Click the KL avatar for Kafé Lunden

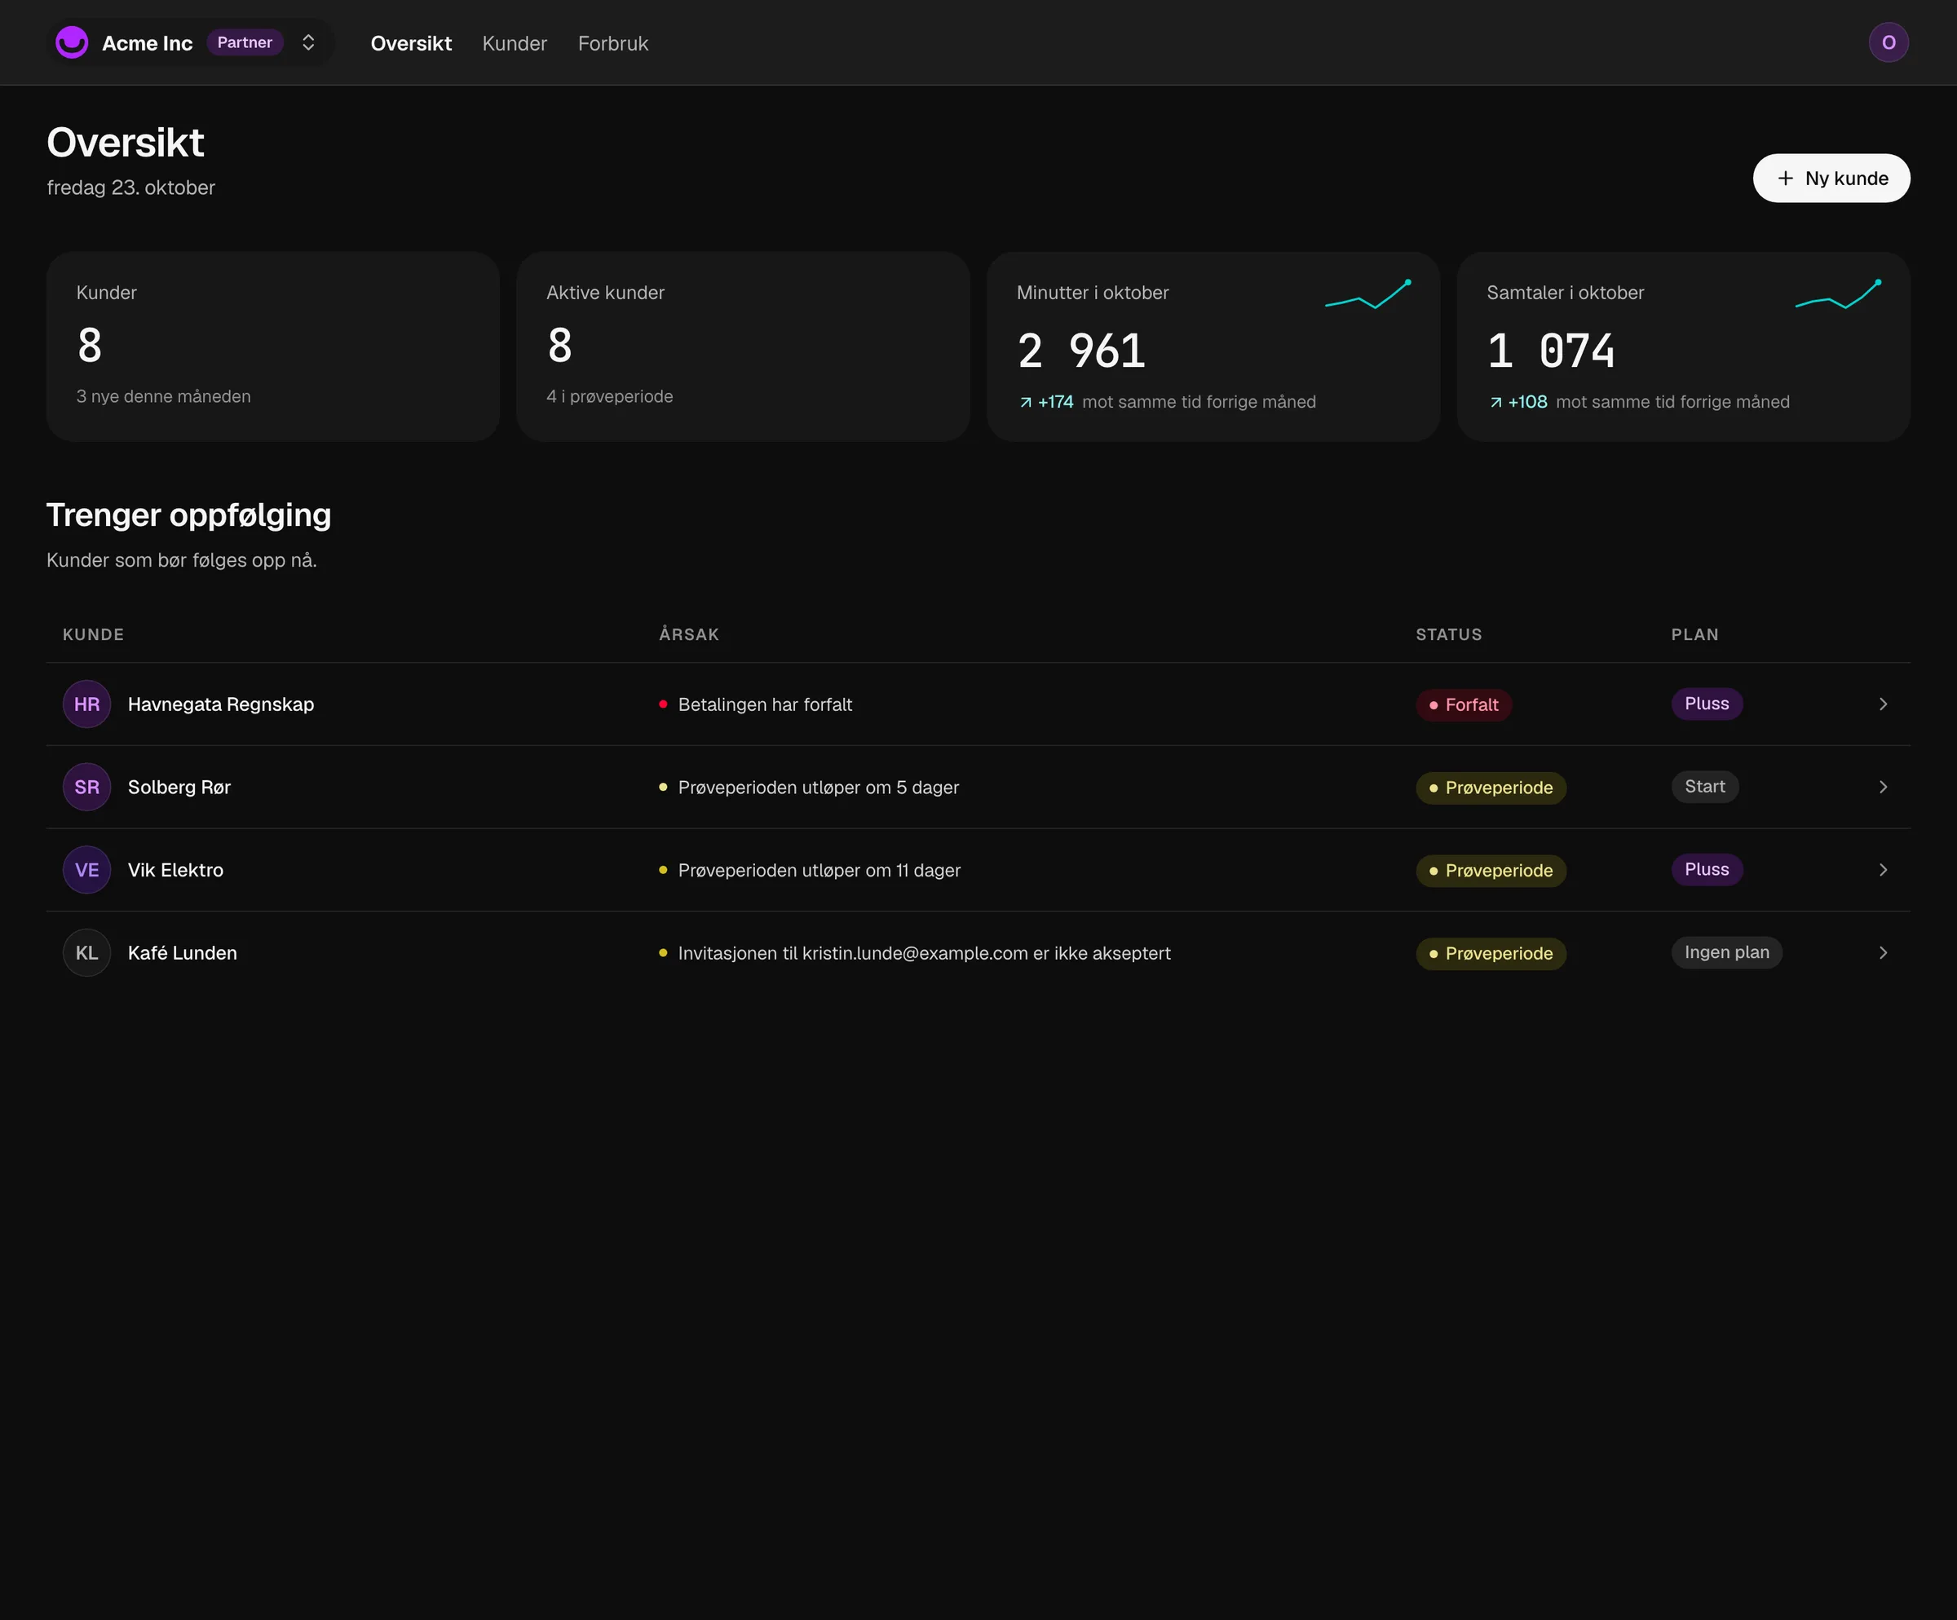[x=86, y=953]
